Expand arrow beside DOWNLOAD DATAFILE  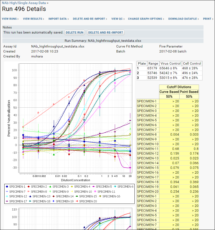tap(198, 19)
